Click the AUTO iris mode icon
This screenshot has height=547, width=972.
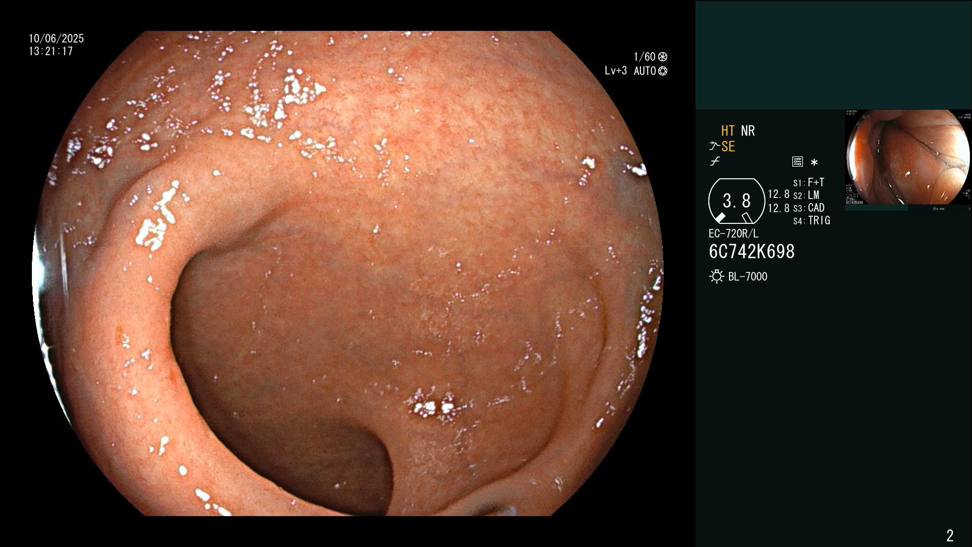point(663,71)
